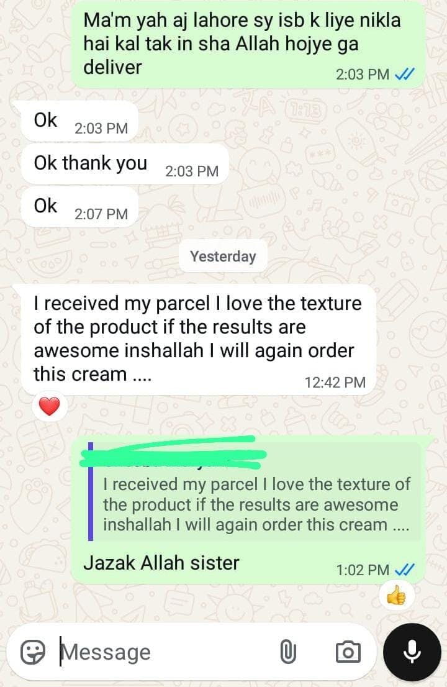Tap the paperclip attachment icon
This screenshot has height=687, width=447.
[x=287, y=652]
